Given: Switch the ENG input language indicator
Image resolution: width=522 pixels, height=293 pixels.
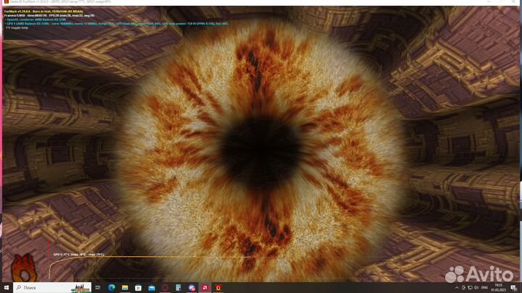Looking at the screenshot, I should pyautogui.click(x=485, y=288).
